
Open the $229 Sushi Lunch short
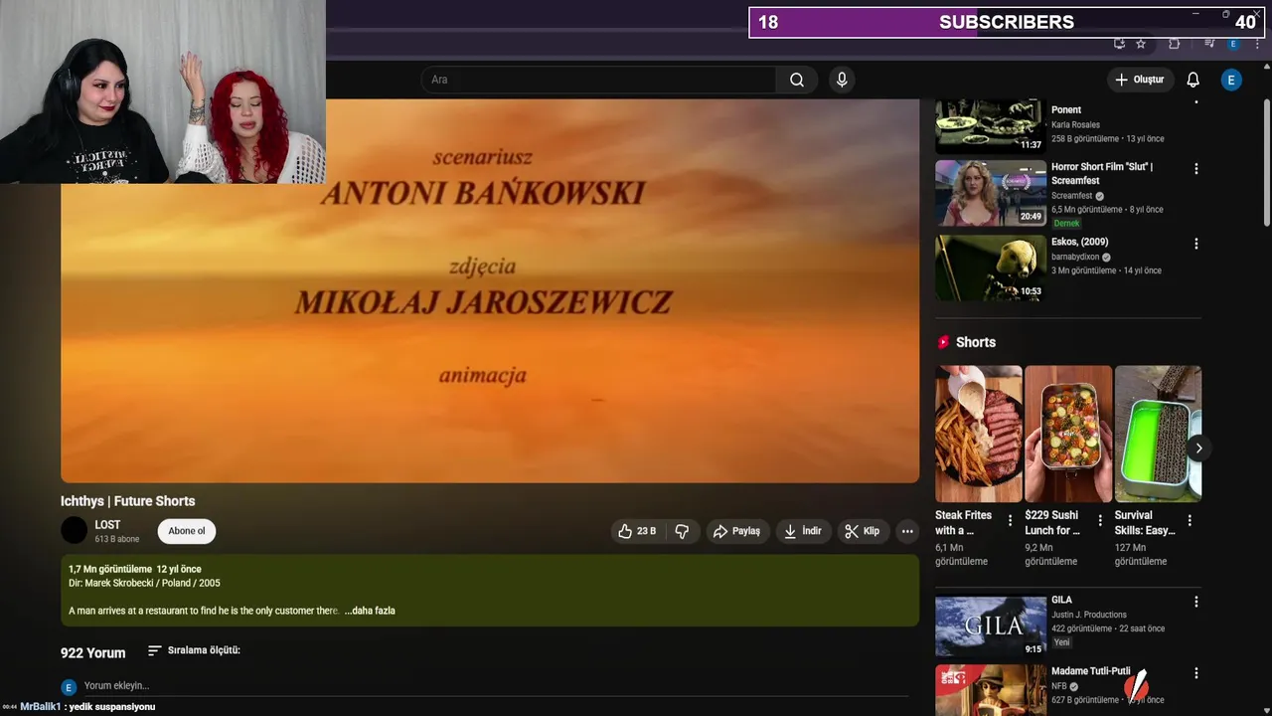(x=1068, y=434)
